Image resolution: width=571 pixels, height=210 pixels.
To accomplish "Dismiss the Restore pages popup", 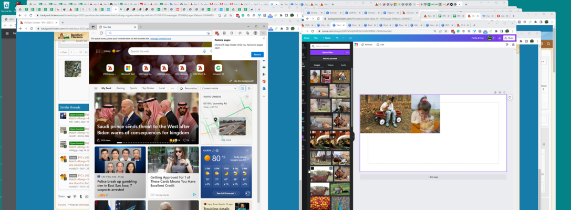I will click(264, 38).
